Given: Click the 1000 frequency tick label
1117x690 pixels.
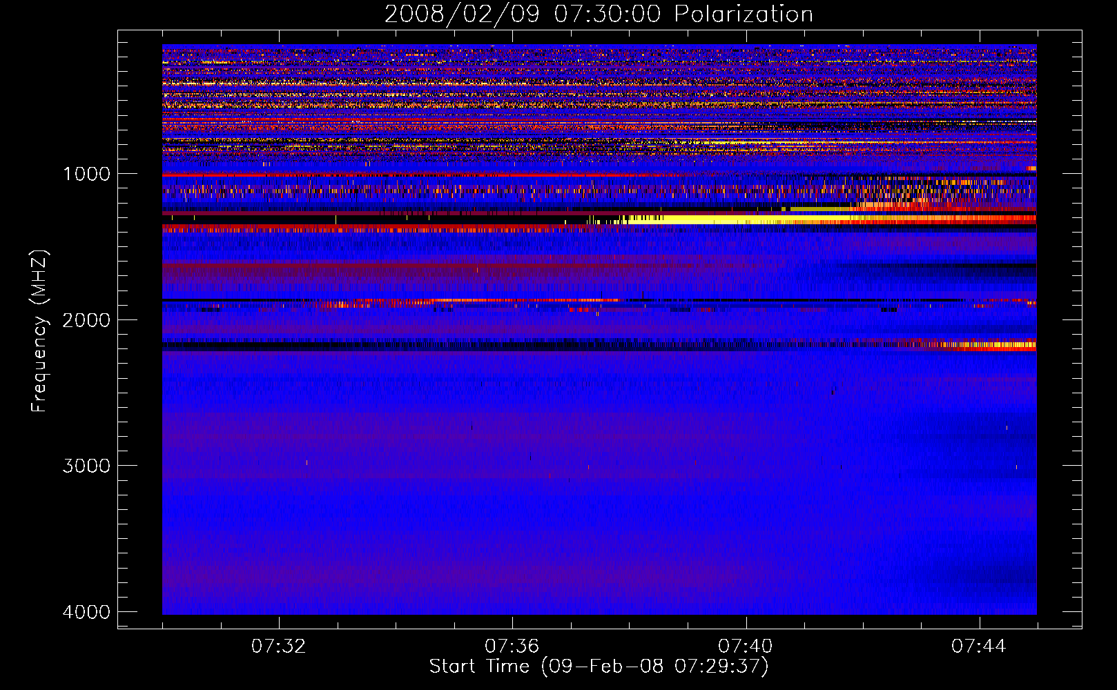Looking at the screenshot, I should 86,174.
